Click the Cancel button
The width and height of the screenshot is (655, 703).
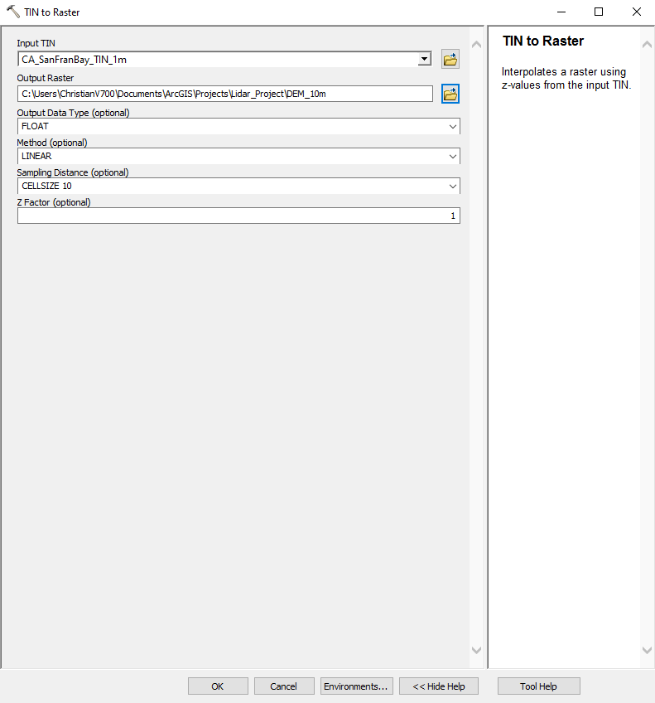tap(284, 686)
